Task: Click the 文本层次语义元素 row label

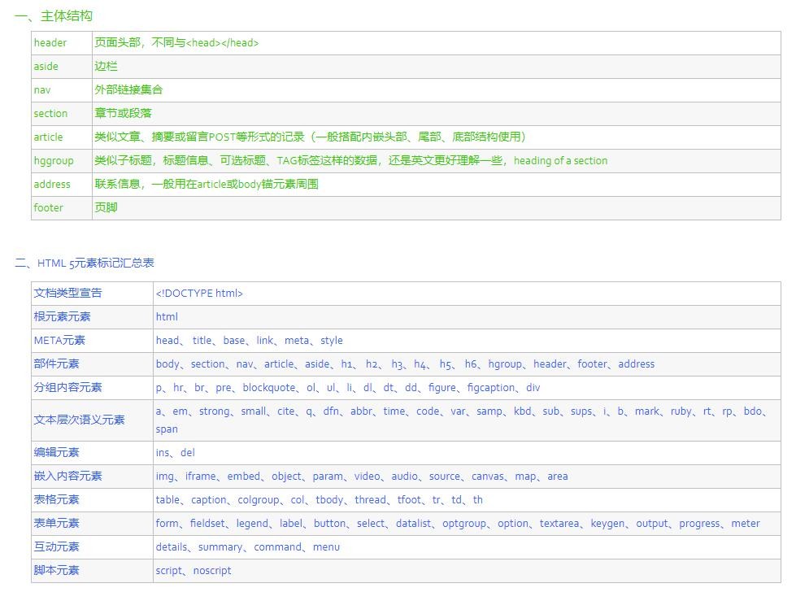Action: coord(80,420)
